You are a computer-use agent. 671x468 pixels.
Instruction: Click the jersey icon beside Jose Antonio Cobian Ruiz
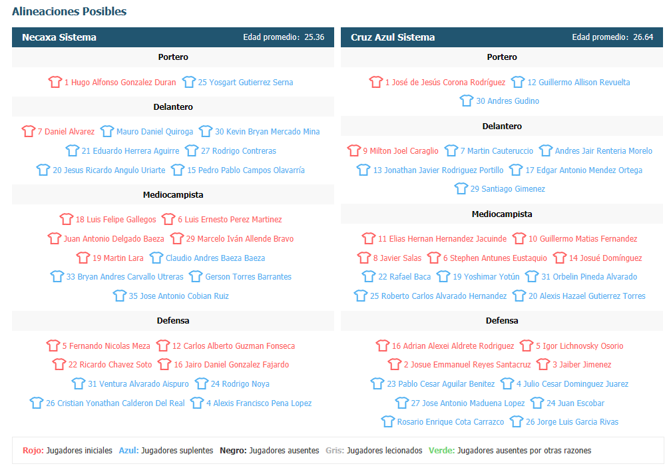119,295
